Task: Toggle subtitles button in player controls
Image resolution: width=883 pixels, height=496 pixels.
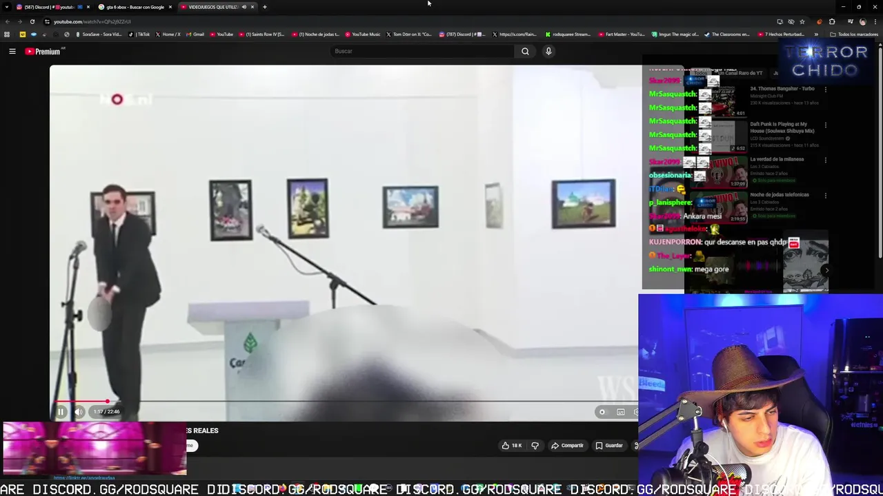Action: 621,412
